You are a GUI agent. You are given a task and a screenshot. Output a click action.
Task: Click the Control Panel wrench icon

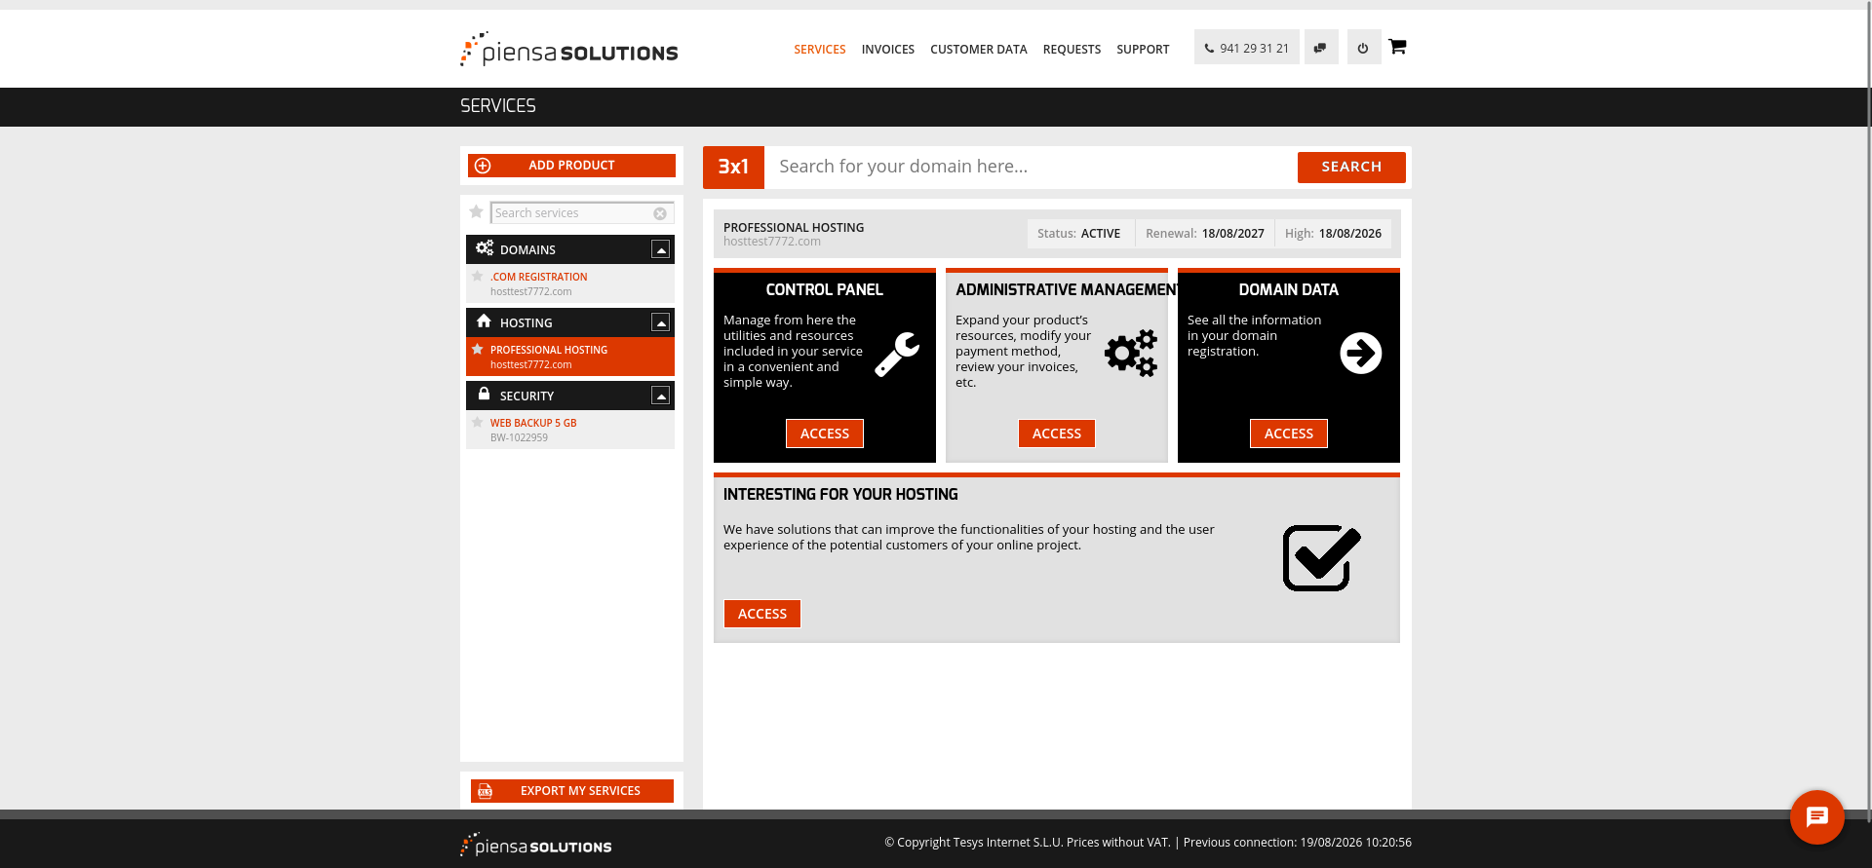pos(897,354)
